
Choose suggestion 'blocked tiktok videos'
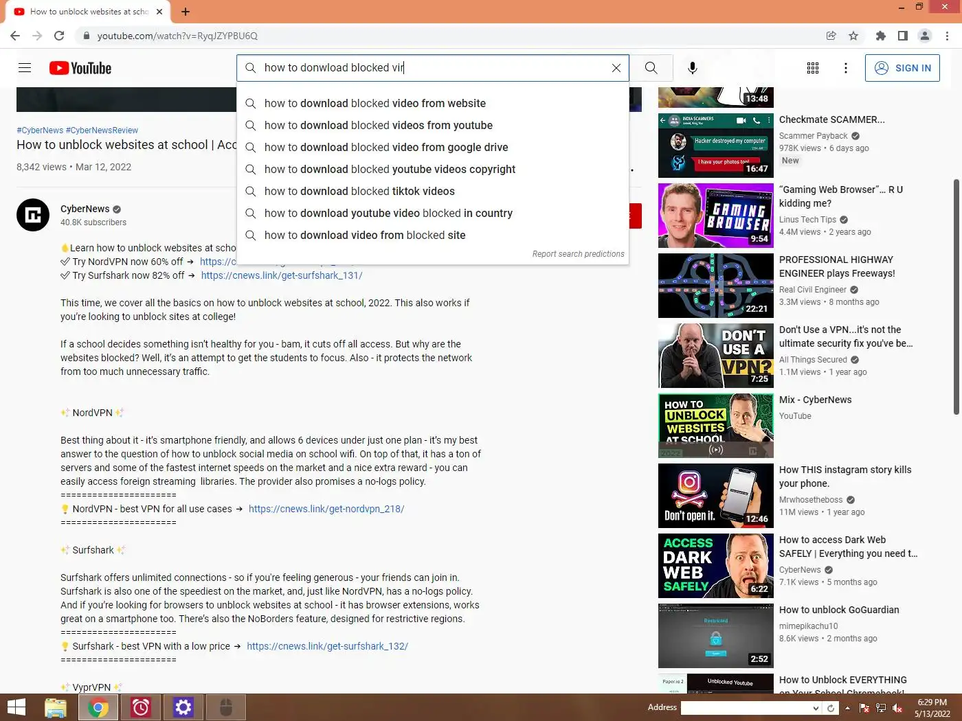pyautogui.click(x=433, y=191)
